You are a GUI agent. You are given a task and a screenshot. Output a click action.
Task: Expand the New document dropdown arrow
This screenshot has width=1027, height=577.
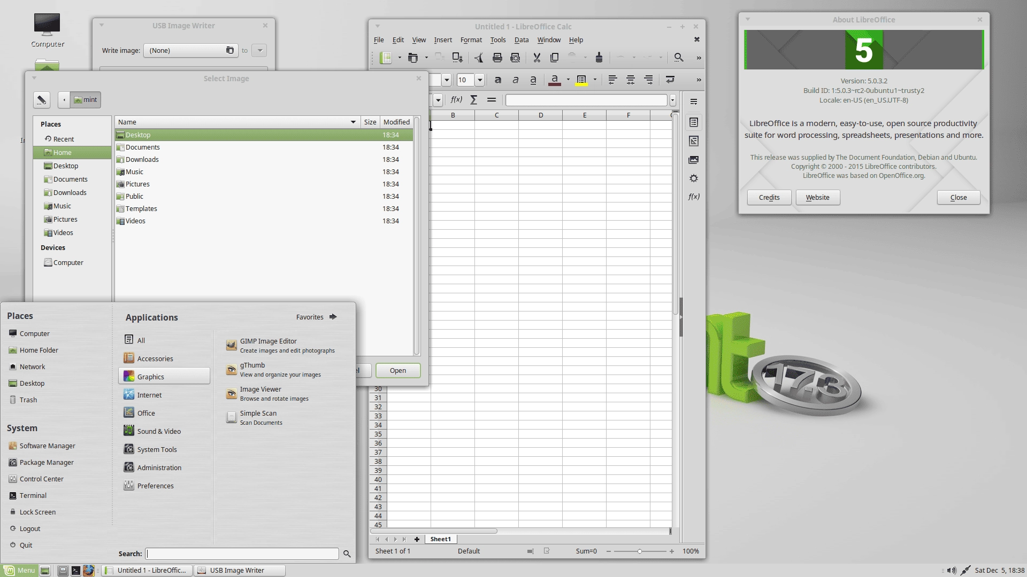(400, 58)
